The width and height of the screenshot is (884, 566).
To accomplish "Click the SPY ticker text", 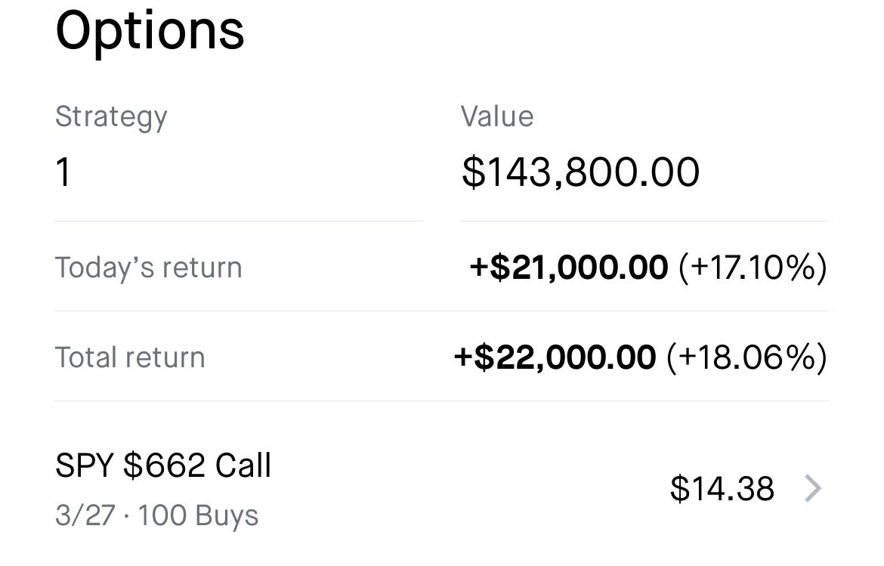I will click(84, 466).
